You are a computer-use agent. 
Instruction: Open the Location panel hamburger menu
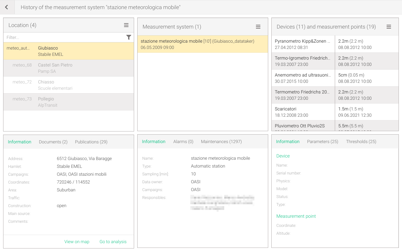point(126,25)
